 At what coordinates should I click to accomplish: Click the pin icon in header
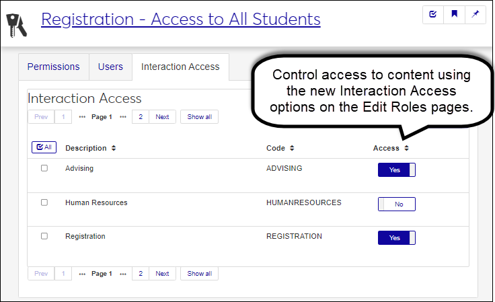coord(475,14)
